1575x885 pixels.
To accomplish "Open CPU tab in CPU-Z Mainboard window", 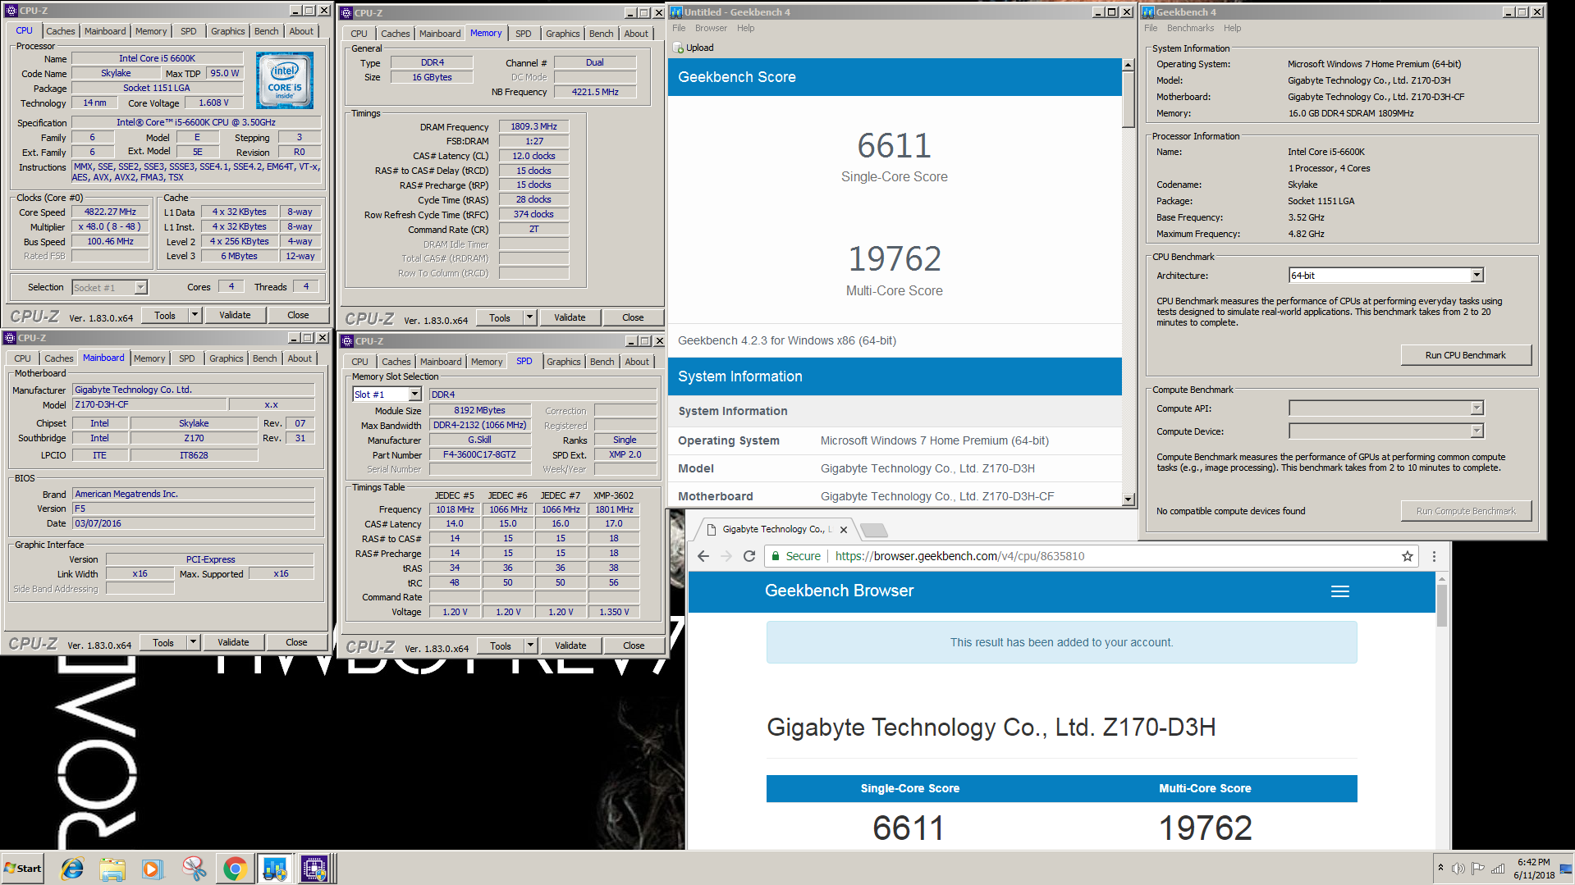I will pos(22,358).
